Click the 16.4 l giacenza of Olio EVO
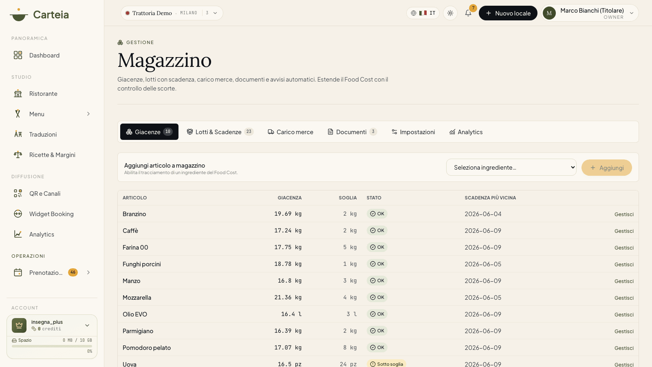The image size is (652, 367). tap(291, 314)
